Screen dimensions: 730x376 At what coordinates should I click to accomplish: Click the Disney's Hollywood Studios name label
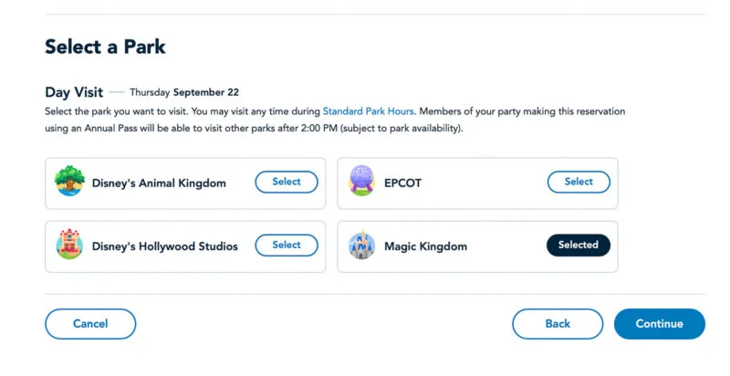165,246
